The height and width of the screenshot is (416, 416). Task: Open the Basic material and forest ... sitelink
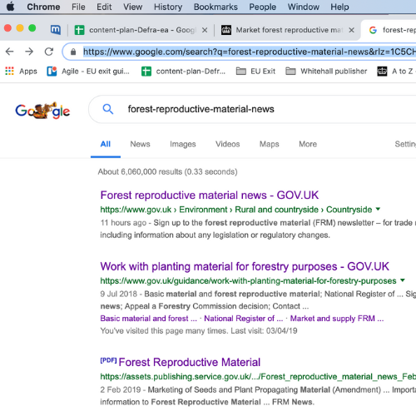click(149, 319)
